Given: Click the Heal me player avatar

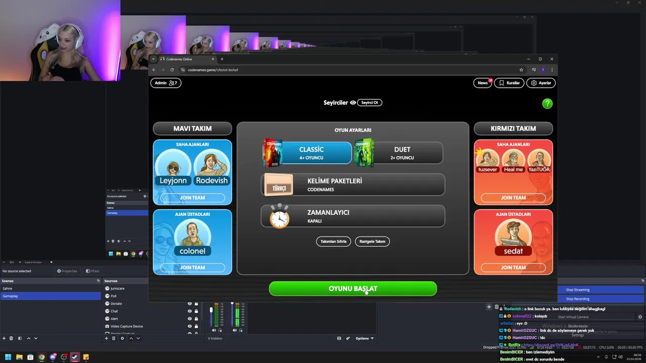Looking at the screenshot, I should click(513, 160).
